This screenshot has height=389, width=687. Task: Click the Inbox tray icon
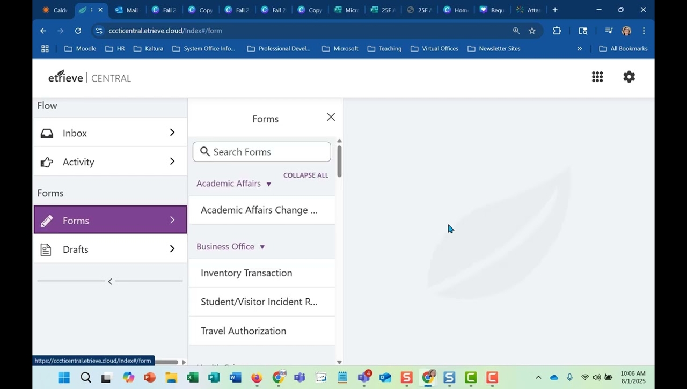point(47,133)
